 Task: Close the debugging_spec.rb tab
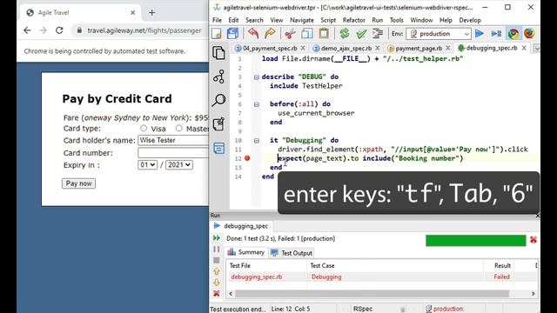pyautogui.click(x=524, y=48)
